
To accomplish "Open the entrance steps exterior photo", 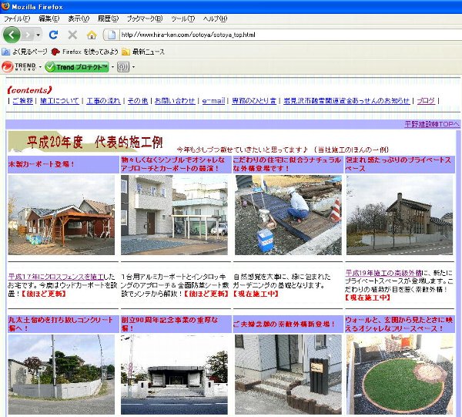I will (x=288, y=375).
